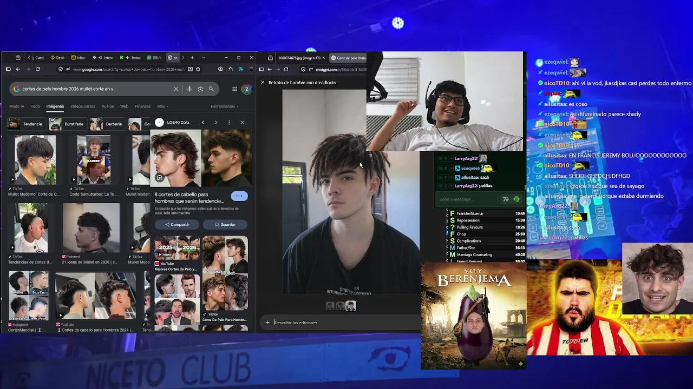693x389 pixels.
Task: Start voice search with microphone icon
Action: 189,89
